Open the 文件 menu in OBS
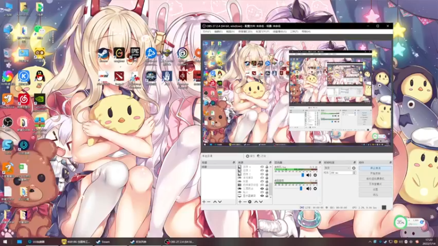The image size is (438, 246). [x=206, y=32]
